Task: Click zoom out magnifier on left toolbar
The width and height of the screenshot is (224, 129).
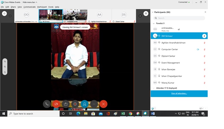Action: pyautogui.click(x=5, y=72)
